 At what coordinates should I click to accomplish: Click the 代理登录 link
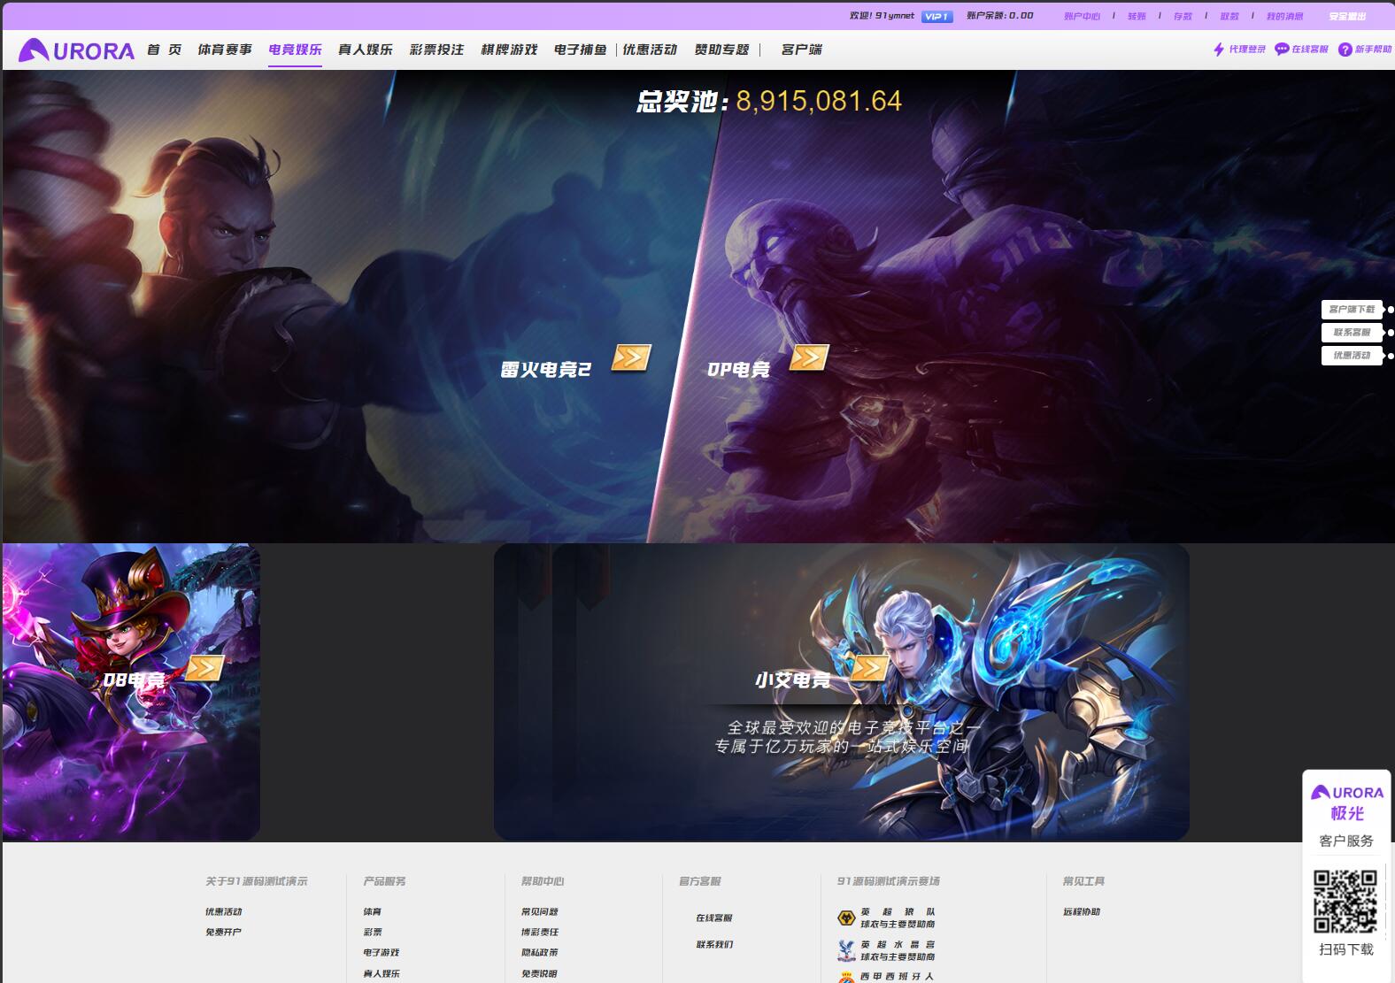pyautogui.click(x=1247, y=50)
